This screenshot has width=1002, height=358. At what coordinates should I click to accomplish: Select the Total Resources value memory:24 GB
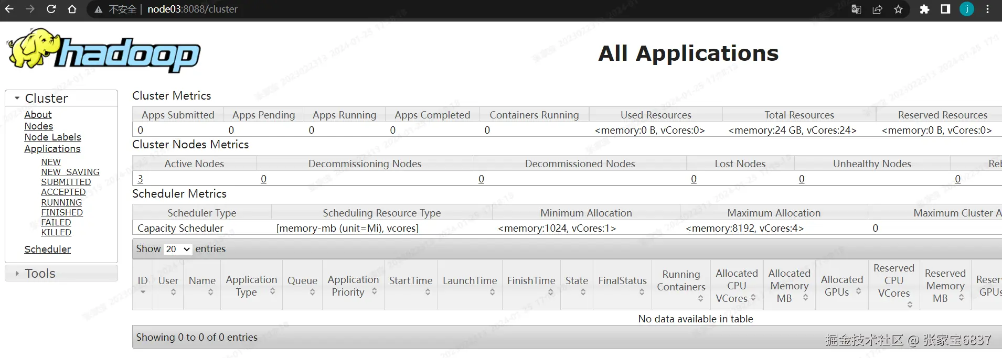click(x=792, y=130)
